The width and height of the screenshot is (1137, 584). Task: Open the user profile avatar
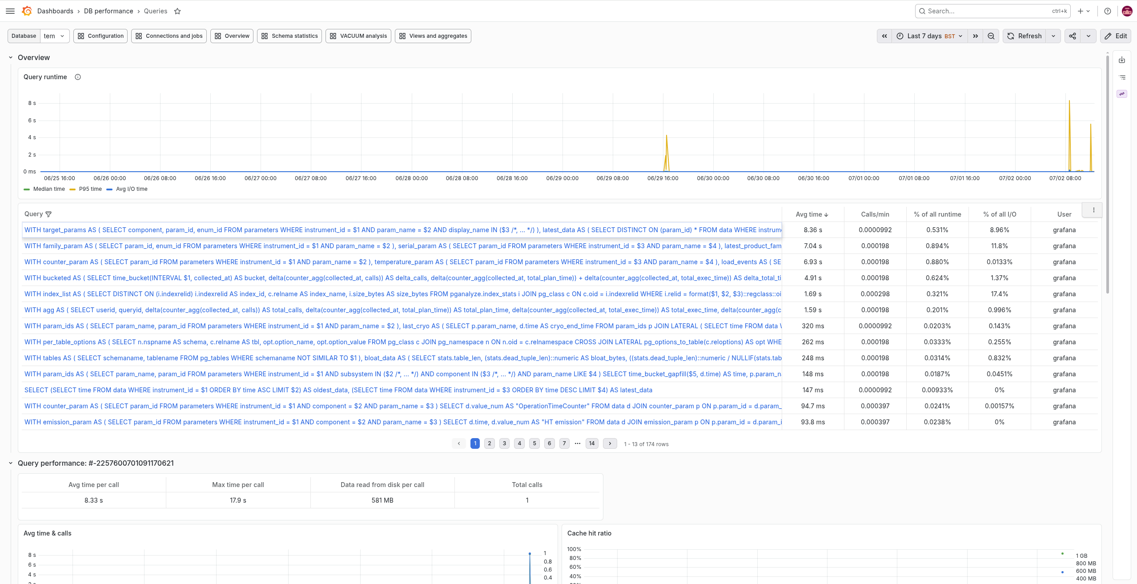point(1127,11)
